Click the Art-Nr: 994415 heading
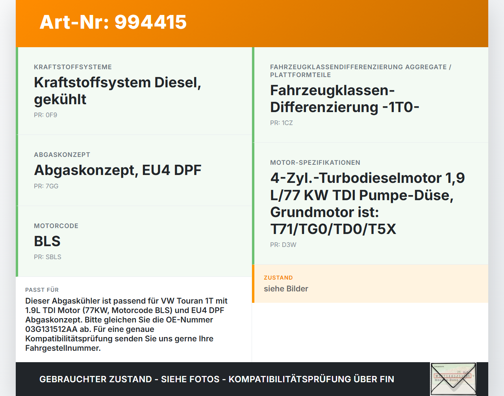This screenshot has width=504, height=396. 113,22
